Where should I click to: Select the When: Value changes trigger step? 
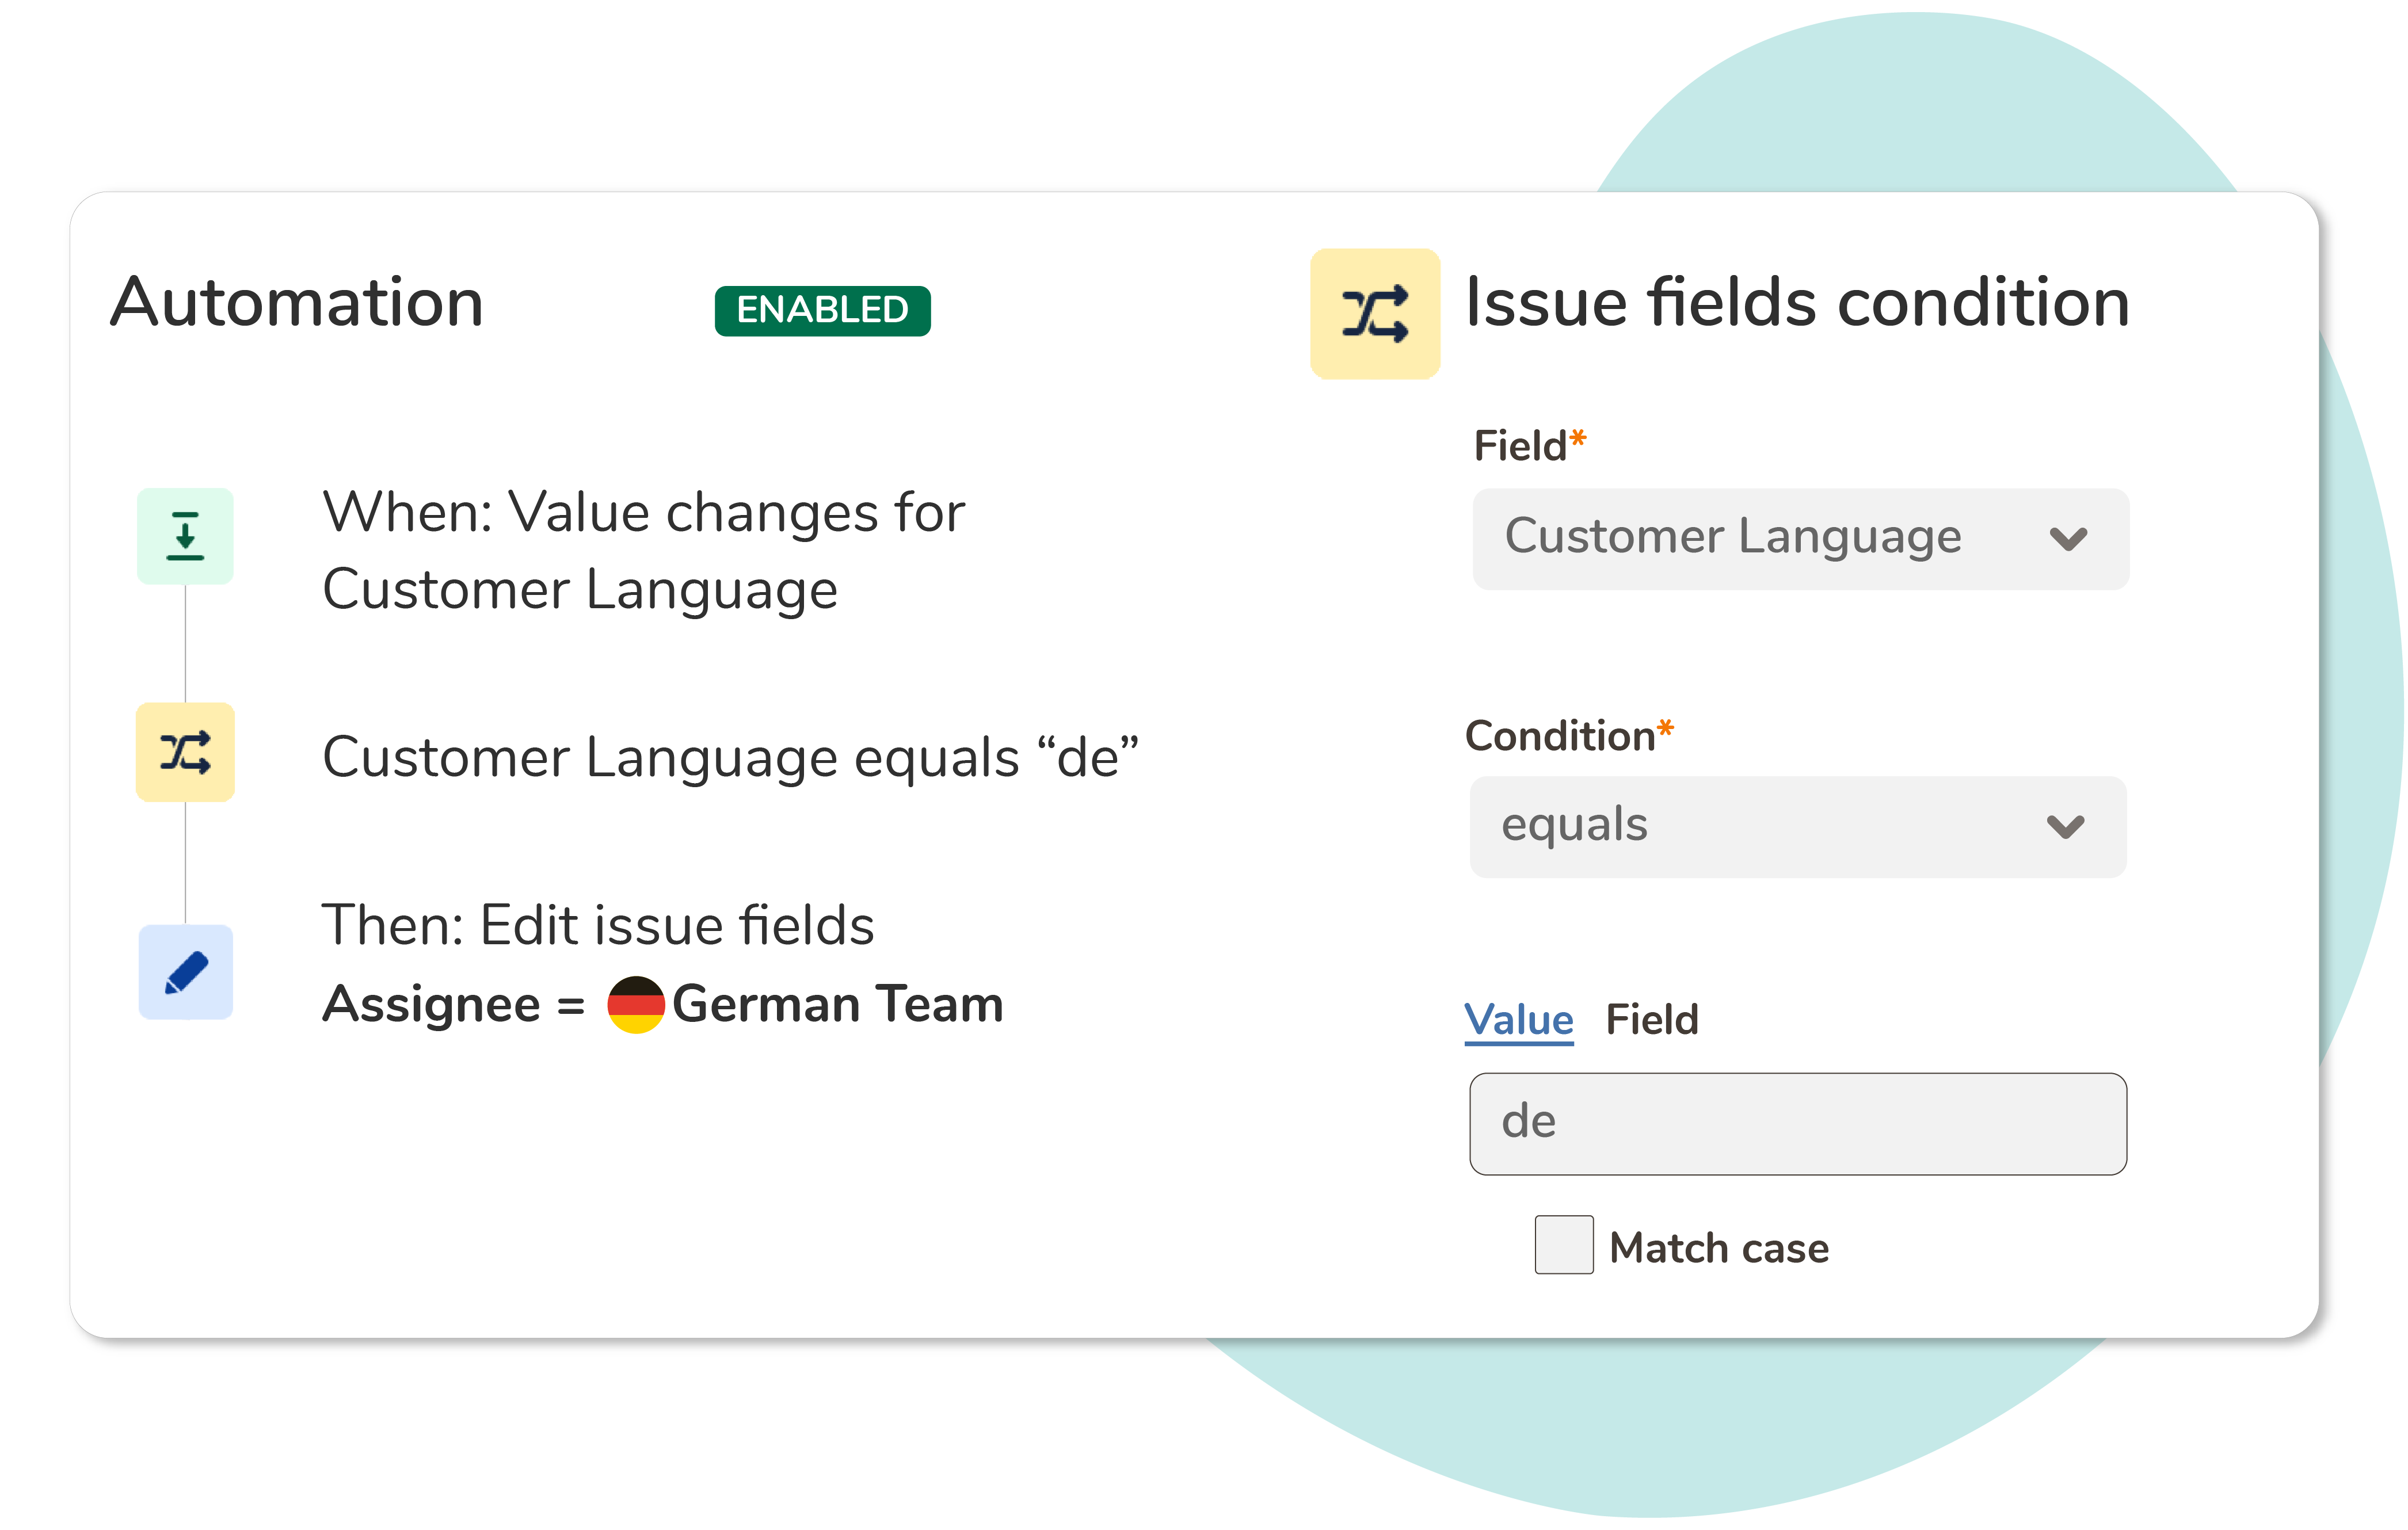(x=644, y=551)
